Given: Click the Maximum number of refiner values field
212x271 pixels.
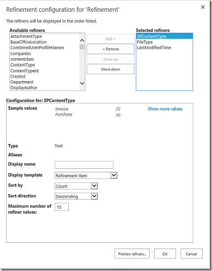Looking at the screenshot, I should (x=62, y=207).
